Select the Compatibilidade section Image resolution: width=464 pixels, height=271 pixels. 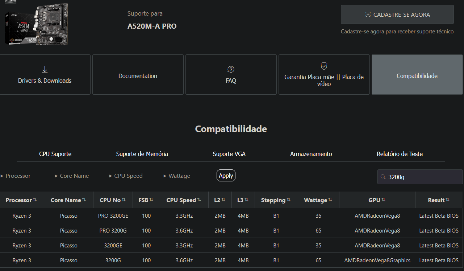(417, 75)
